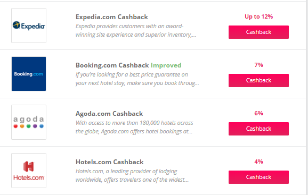This screenshot has height=195, width=308.
Task: Click the Agoda 6% Cashback button
Action: tap(258, 129)
